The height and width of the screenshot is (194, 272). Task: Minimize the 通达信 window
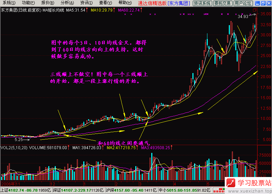[257, 3]
